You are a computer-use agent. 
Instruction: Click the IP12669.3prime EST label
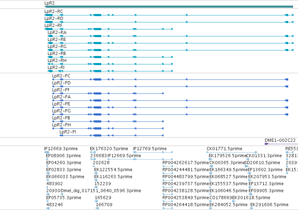pos(61,149)
